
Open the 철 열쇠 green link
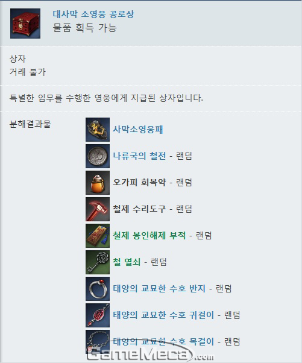(x=127, y=262)
